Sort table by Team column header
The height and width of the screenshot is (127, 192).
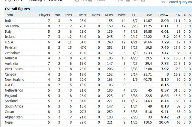click(x=9, y=15)
